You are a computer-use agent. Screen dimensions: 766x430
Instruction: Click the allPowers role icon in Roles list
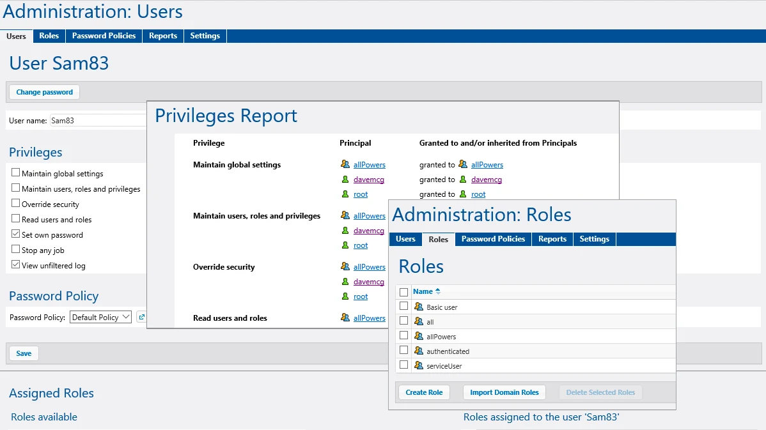419,336
